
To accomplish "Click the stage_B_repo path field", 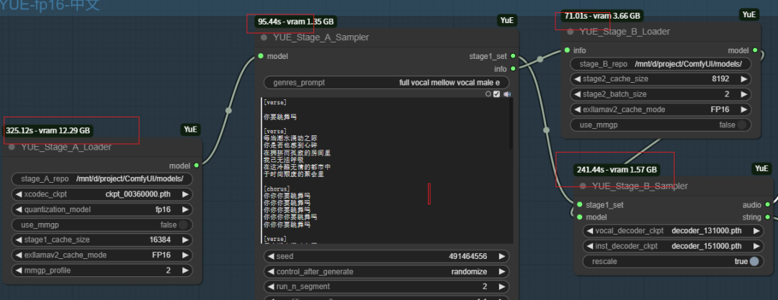I will pos(661,64).
